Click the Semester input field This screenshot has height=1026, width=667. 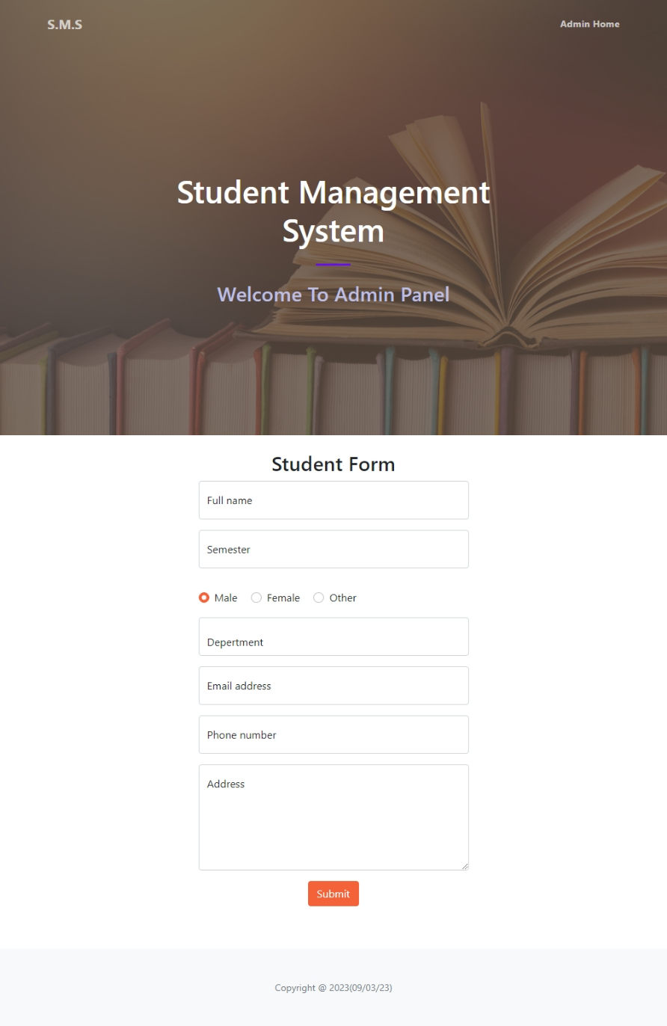point(333,549)
